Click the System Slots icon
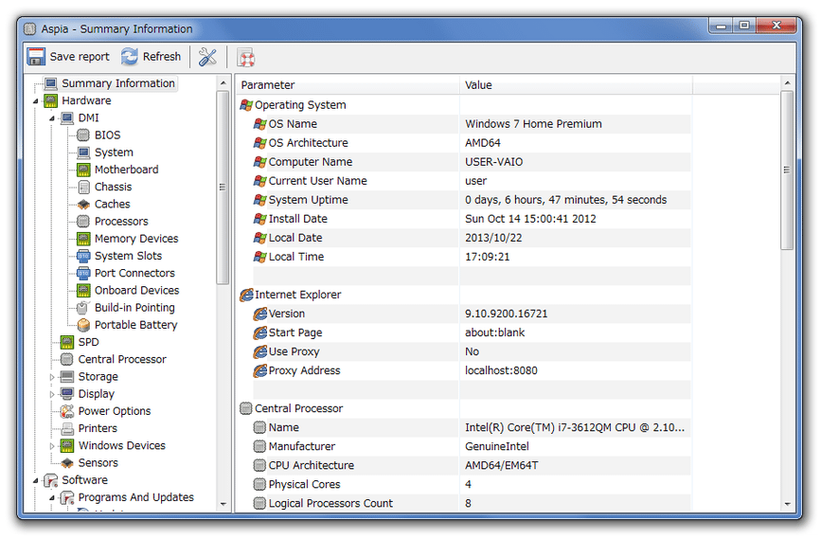This screenshot has width=821, height=539. click(x=83, y=256)
